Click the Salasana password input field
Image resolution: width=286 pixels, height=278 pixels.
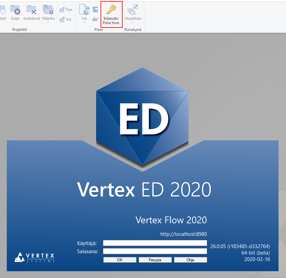click(155, 251)
